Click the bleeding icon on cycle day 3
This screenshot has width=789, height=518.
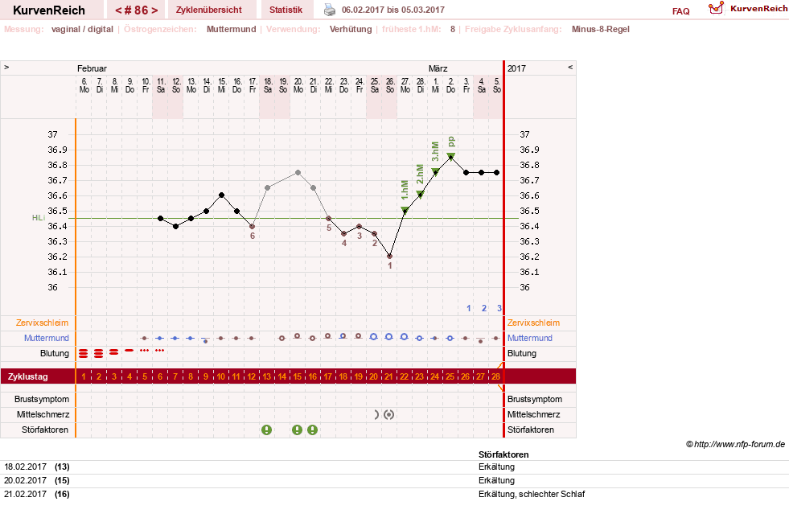114,351
